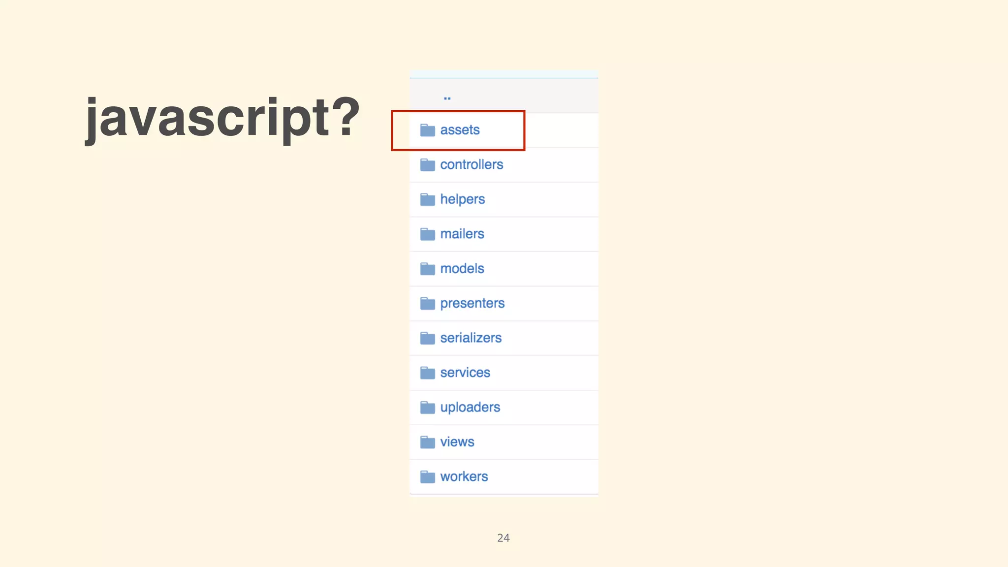Viewport: 1008px width, 567px height.
Task: Click the folder icon beside helpers
Action: (427, 200)
